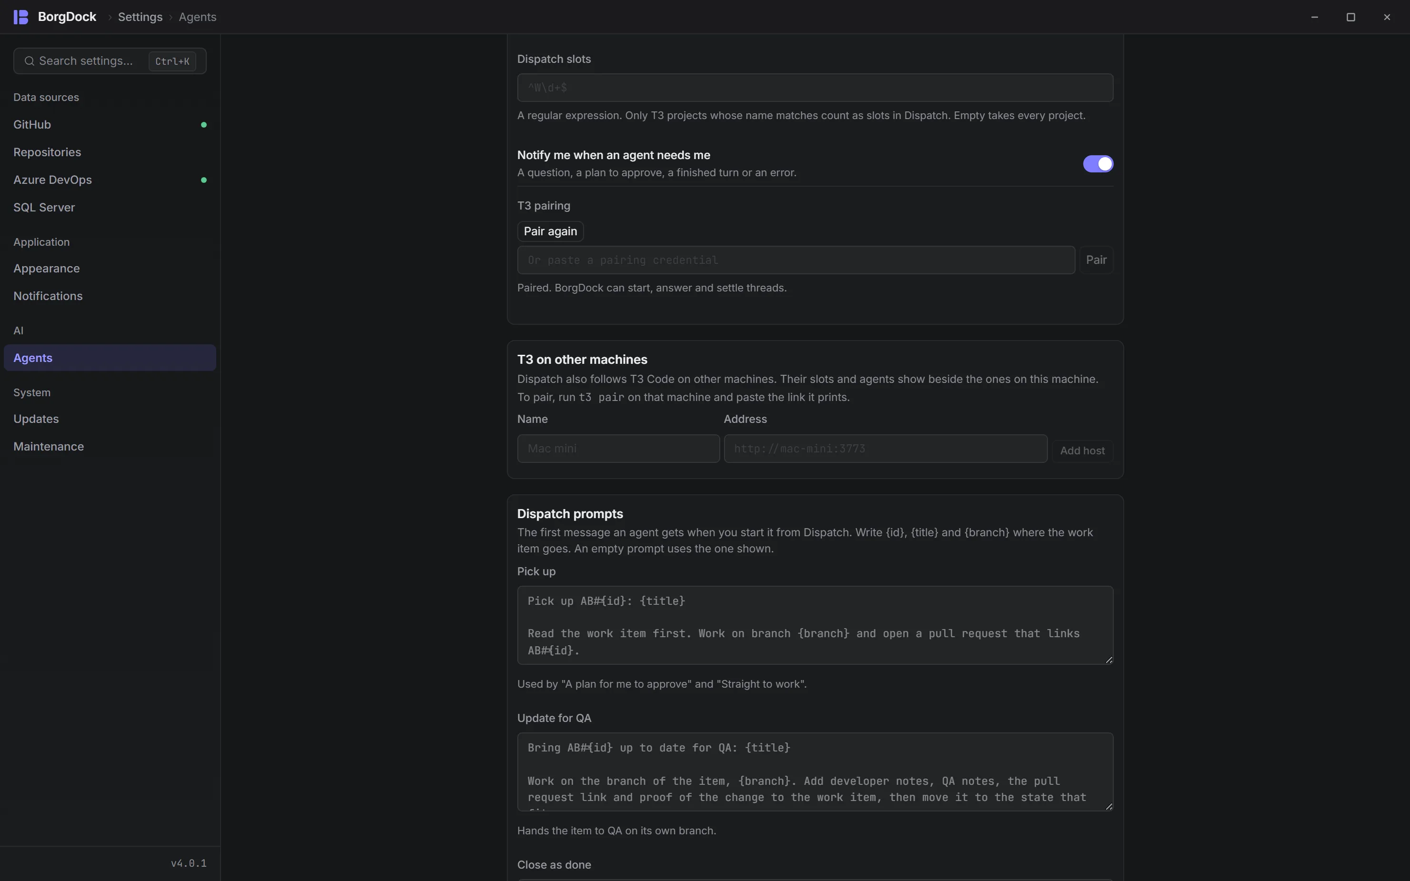Click the AI section heading
The image size is (1410, 881).
(19, 331)
